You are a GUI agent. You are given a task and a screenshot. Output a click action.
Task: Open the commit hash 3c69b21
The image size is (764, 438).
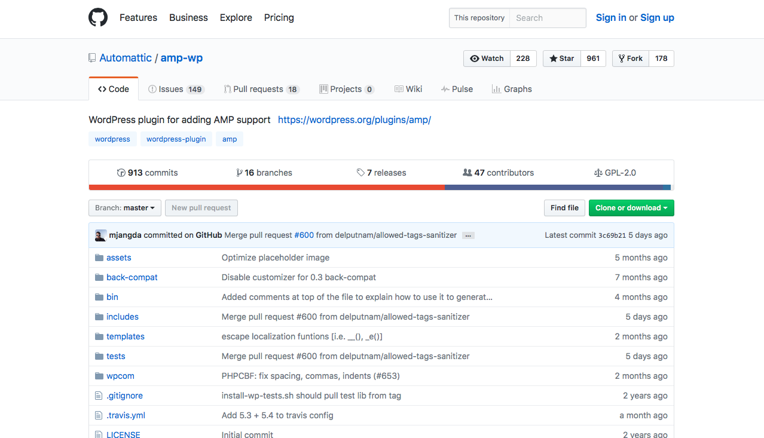[x=612, y=235]
